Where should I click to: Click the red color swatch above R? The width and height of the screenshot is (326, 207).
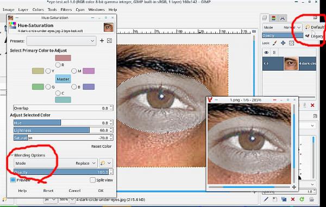tap(63, 58)
